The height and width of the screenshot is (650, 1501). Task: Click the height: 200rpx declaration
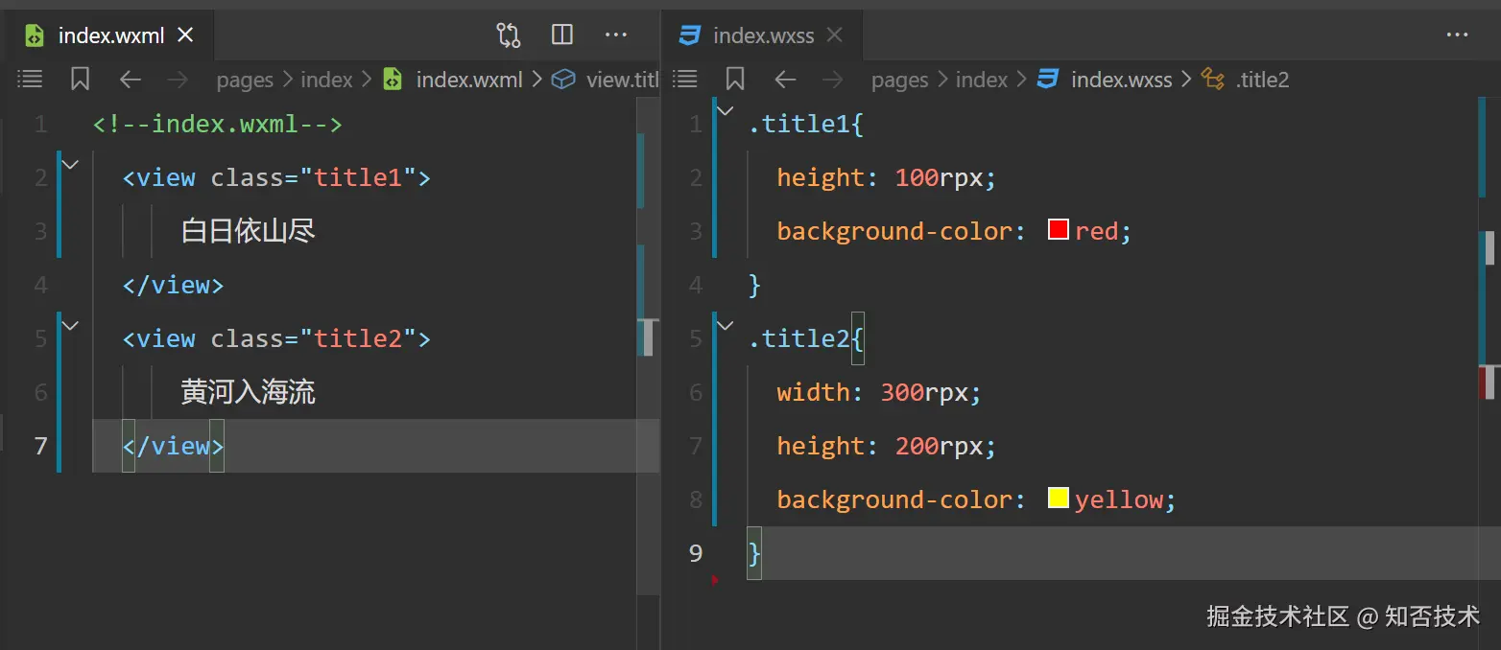887,446
